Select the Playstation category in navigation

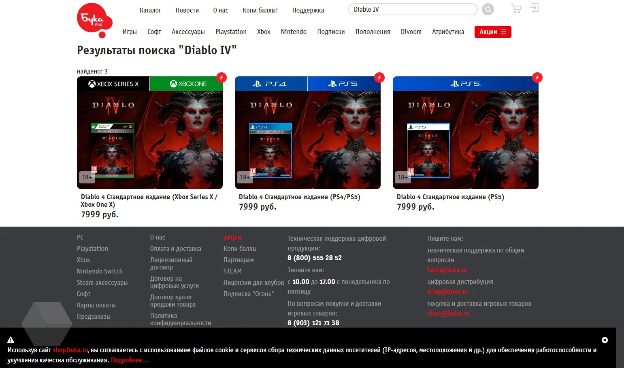point(231,32)
